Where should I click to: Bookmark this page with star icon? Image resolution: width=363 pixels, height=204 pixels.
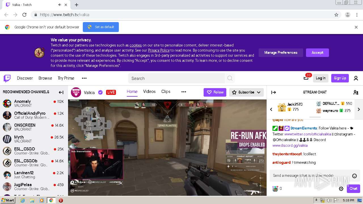(x=336, y=15)
